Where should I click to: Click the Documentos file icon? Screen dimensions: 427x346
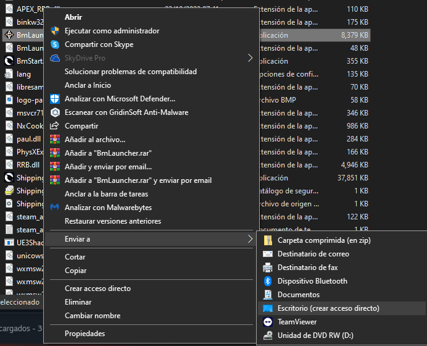(x=268, y=295)
